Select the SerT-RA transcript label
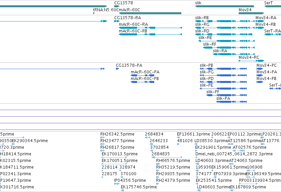This screenshot has height=192, width=281. point(272,31)
